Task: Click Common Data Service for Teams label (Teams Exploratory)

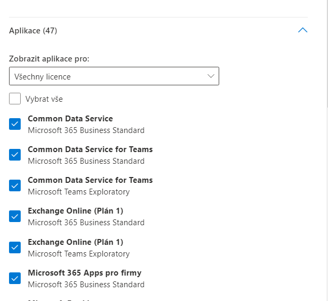Action: pos(90,180)
